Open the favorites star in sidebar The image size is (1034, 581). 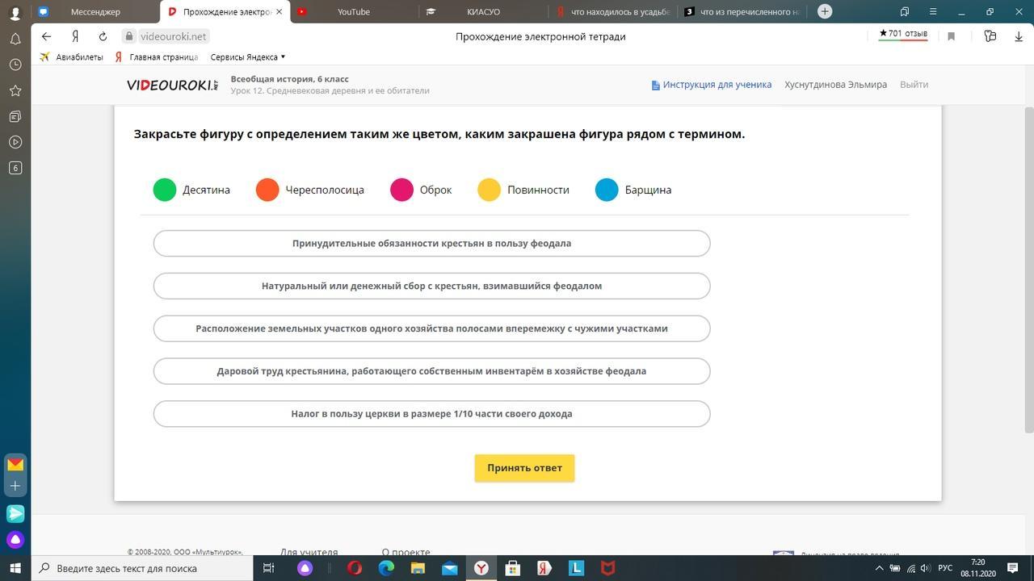click(15, 90)
